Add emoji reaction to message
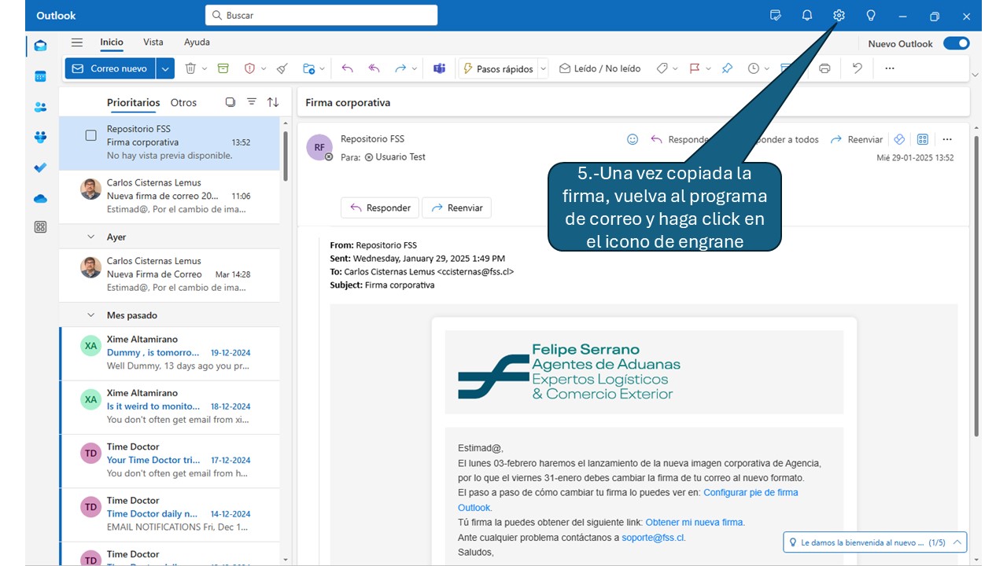This screenshot has height=566, width=1007. click(x=633, y=139)
